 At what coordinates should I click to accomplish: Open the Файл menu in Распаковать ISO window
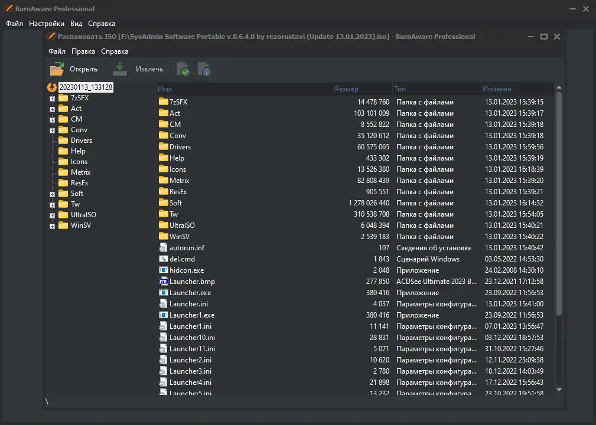(57, 51)
